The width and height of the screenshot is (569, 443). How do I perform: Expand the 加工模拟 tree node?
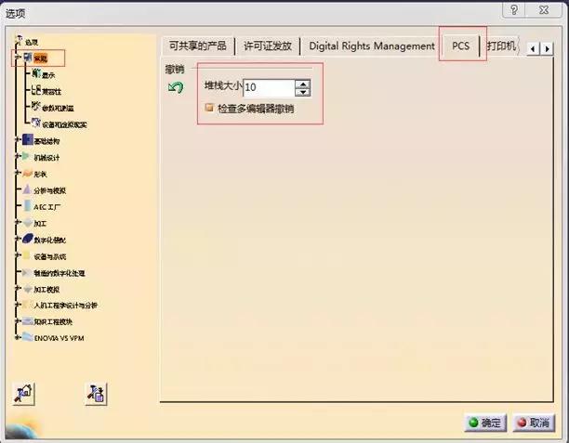pyautogui.click(x=17, y=289)
